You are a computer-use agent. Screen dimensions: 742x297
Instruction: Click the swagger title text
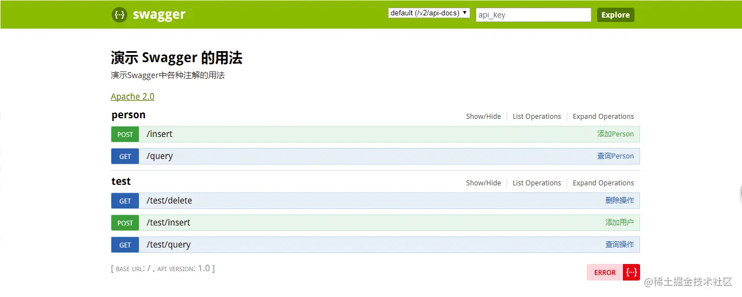159,15
